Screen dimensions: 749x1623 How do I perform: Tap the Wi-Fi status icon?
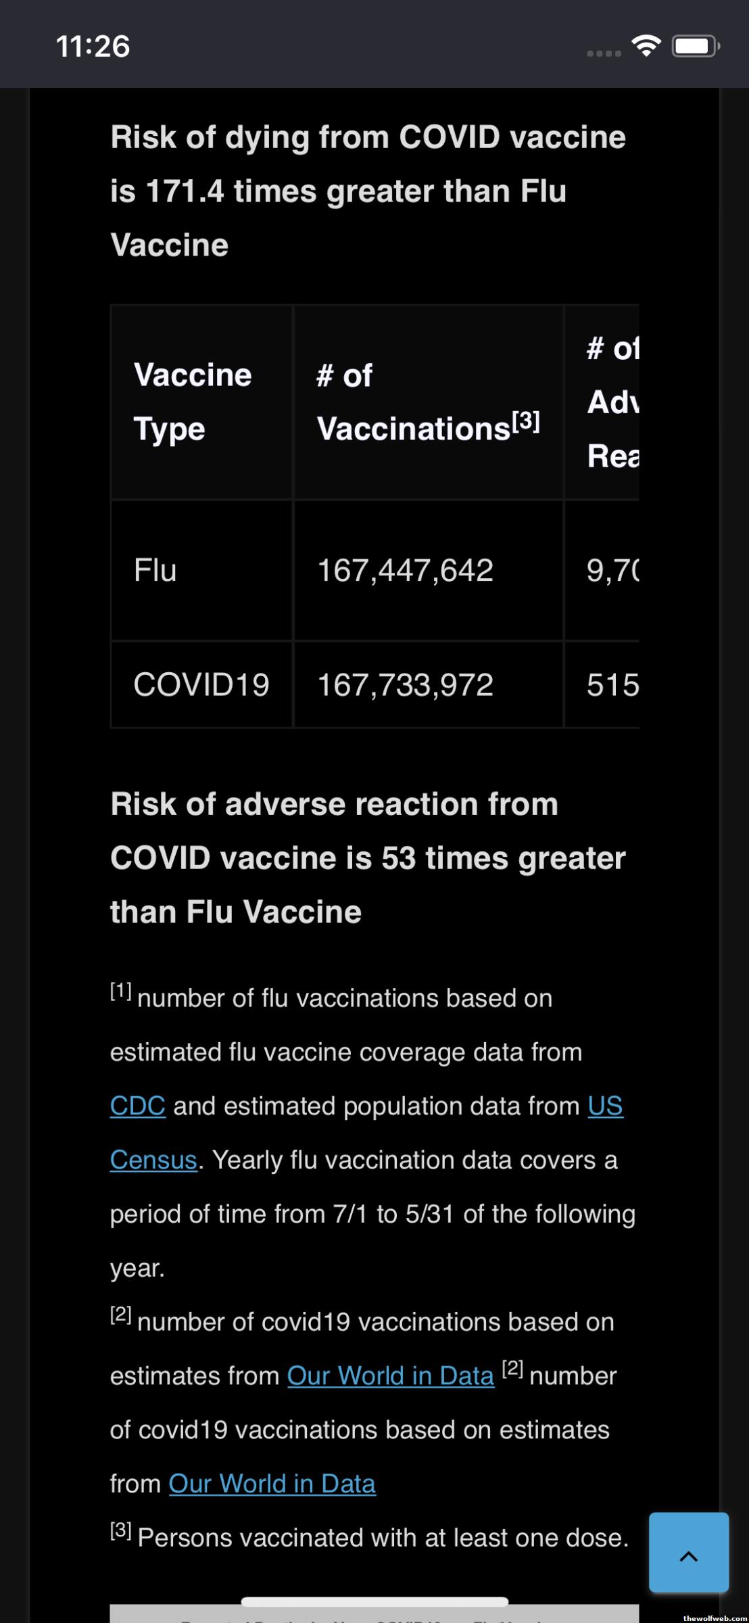646,46
